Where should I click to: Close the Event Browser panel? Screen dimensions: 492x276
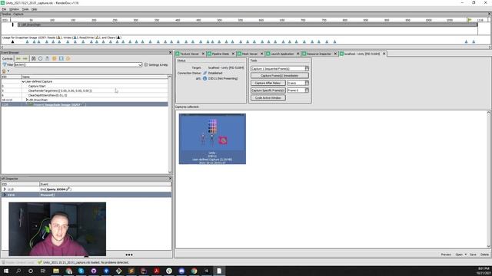[170, 53]
